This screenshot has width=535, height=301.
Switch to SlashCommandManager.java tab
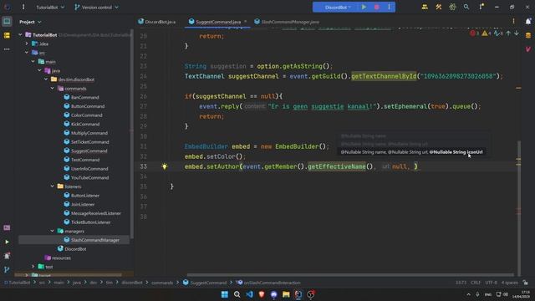coord(287,22)
